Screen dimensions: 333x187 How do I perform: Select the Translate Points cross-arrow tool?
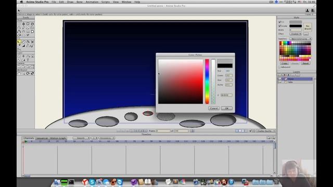click(x=23, y=24)
